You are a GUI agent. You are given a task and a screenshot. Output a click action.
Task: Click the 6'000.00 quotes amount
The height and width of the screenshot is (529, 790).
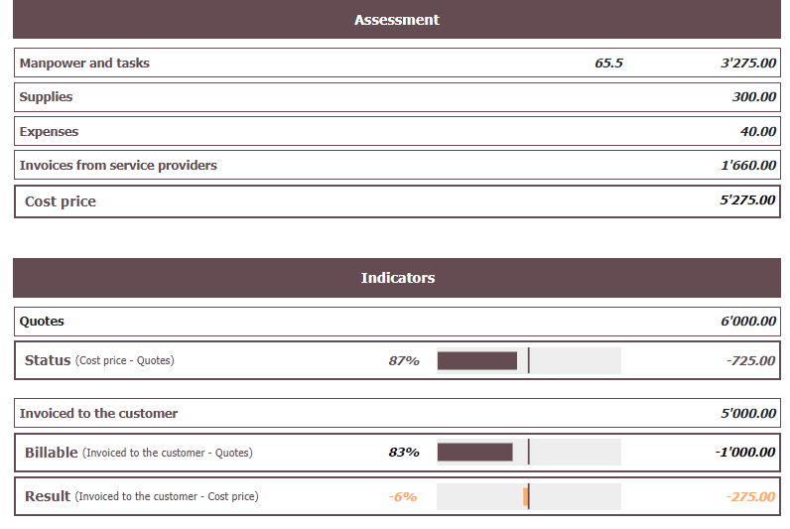pos(747,322)
